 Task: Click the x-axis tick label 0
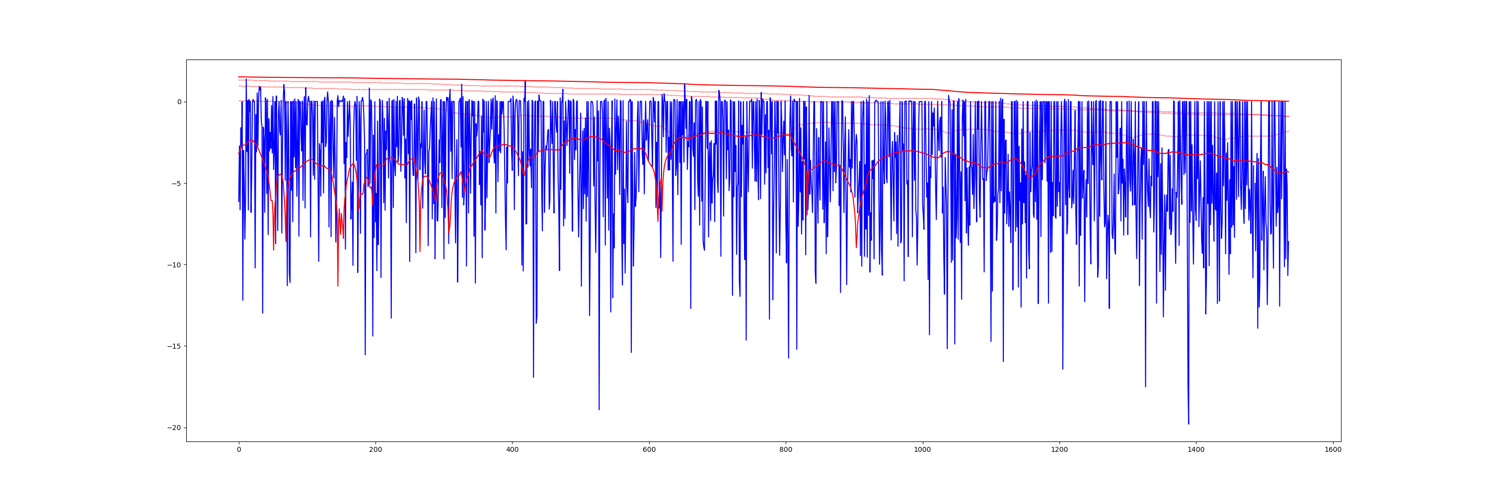point(239,450)
